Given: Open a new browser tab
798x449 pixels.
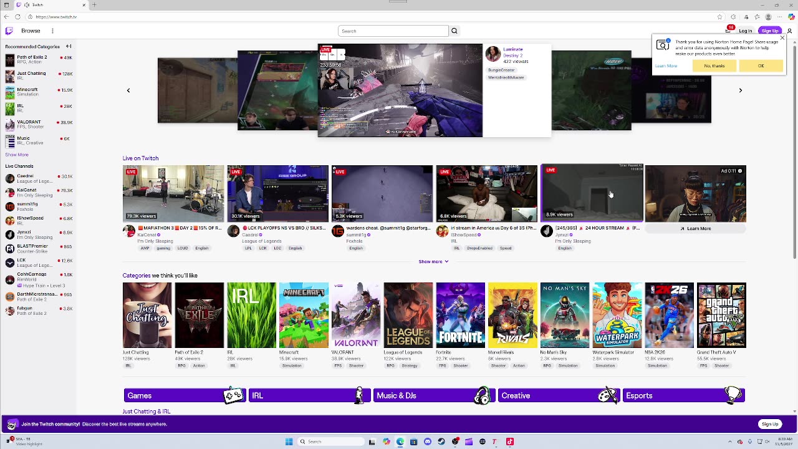Looking at the screenshot, I should click(x=94, y=5).
